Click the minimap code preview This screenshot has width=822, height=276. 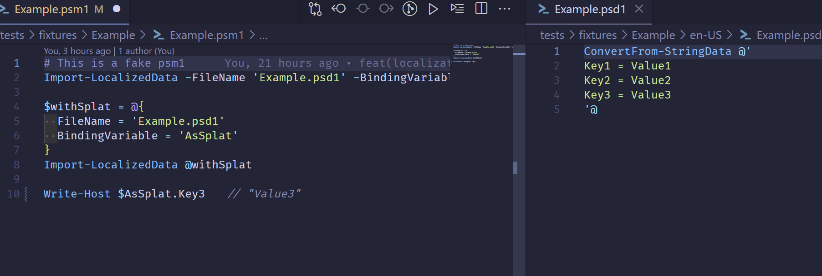coord(482,53)
